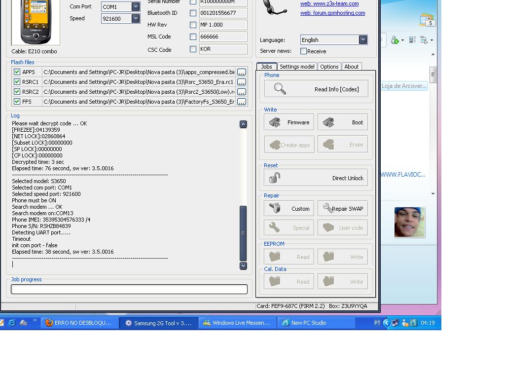Screen dimensions: 505x379
Task: Toggle the RSRC1 flash file checkbox
Action: [17, 82]
